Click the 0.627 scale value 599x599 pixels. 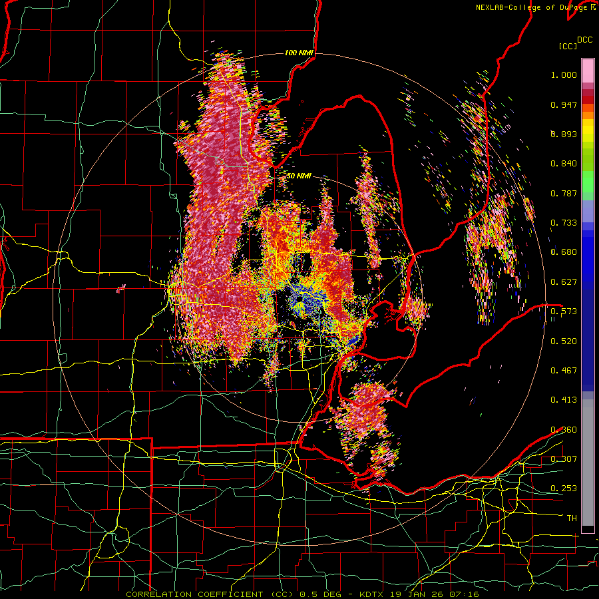coord(564,282)
